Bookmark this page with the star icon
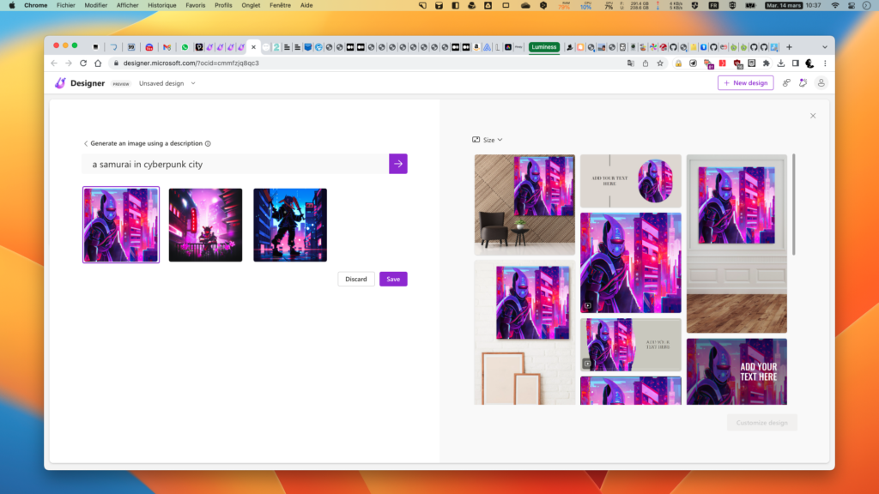The height and width of the screenshot is (494, 879). coord(660,63)
